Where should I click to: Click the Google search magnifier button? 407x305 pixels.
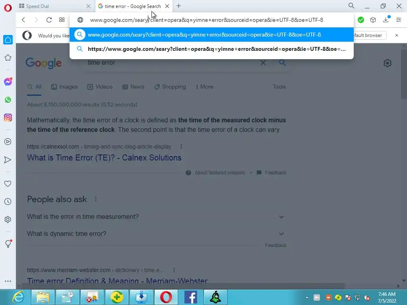(282, 62)
